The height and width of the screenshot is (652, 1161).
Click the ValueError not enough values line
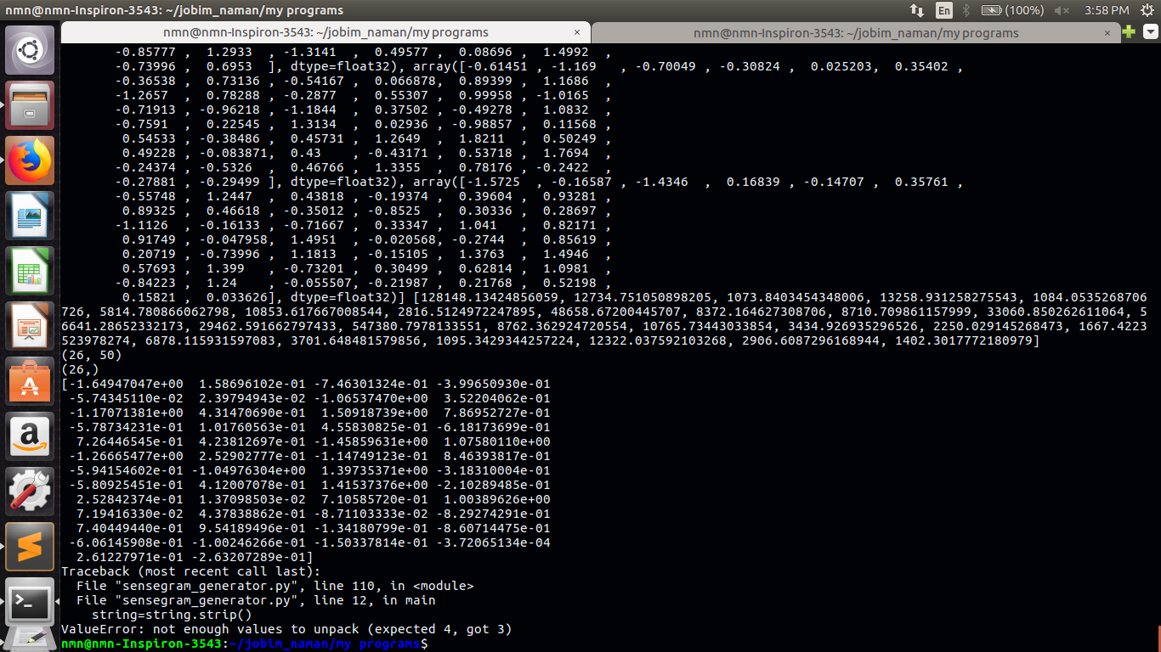click(x=286, y=629)
